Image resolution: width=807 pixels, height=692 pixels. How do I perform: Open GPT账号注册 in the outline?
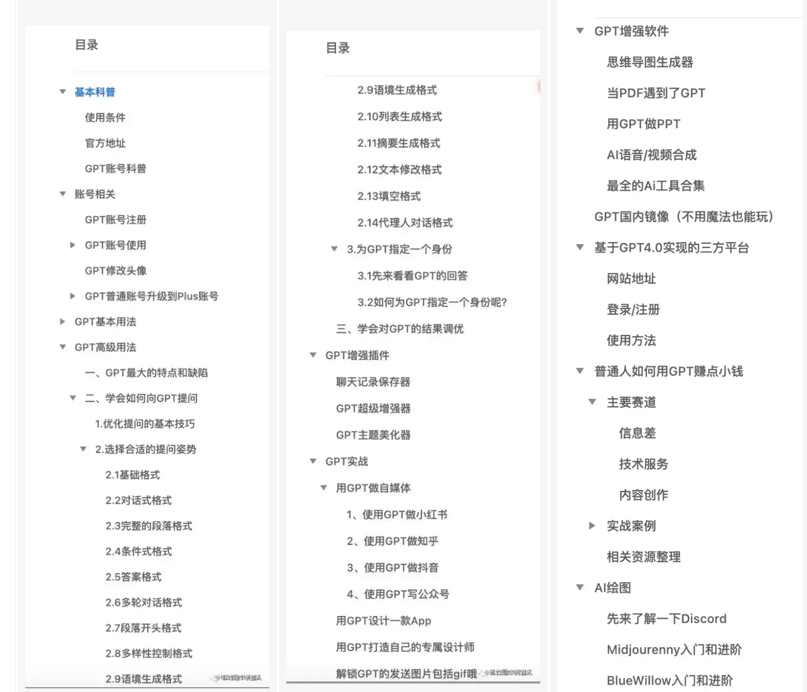click(x=116, y=219)
